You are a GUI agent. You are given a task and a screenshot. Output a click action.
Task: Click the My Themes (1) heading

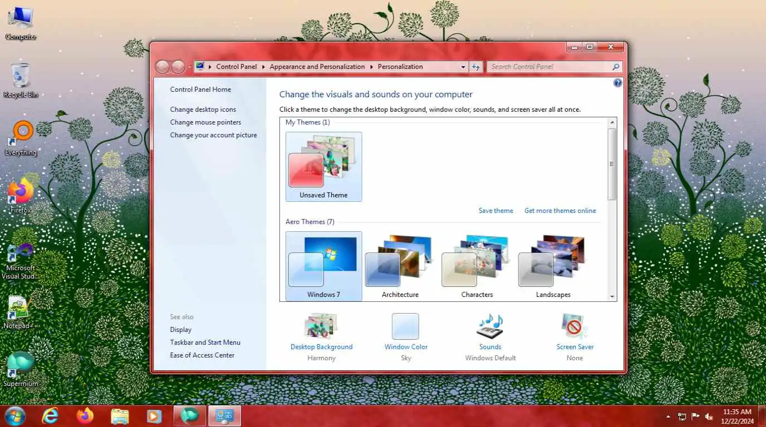[x=308, y=122]
